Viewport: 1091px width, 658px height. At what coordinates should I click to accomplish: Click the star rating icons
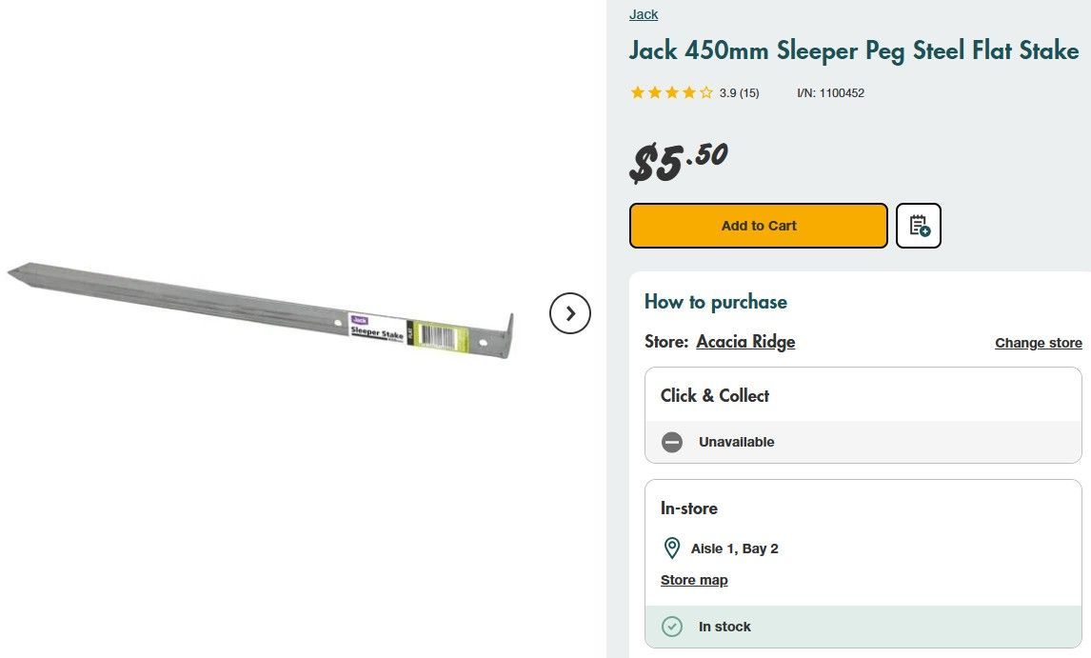671,93
